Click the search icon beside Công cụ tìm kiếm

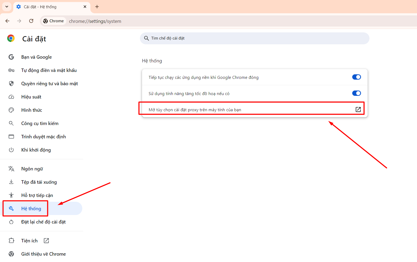11,123
